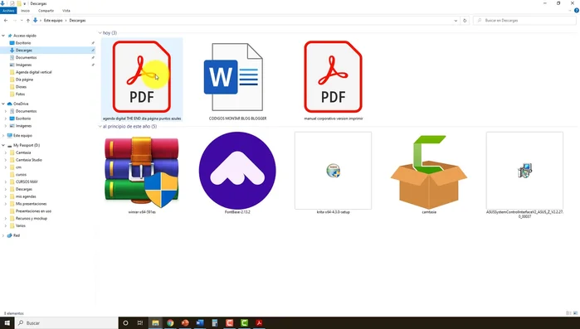Open the address bar history dropdown

(x=456, y=21)
